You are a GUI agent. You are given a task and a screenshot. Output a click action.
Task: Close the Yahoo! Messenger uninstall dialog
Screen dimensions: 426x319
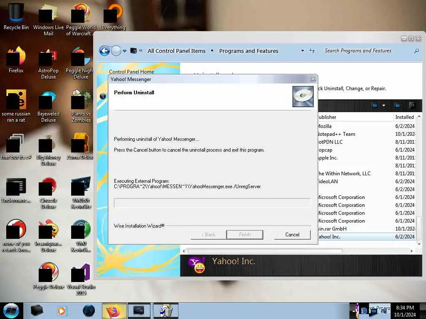(313, 79)
